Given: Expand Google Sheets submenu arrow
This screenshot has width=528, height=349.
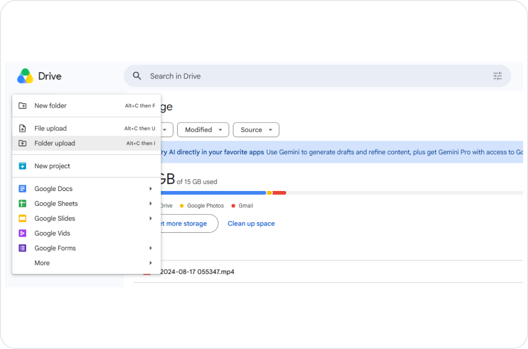Looking at the screenshot, I should coord(150,204).
